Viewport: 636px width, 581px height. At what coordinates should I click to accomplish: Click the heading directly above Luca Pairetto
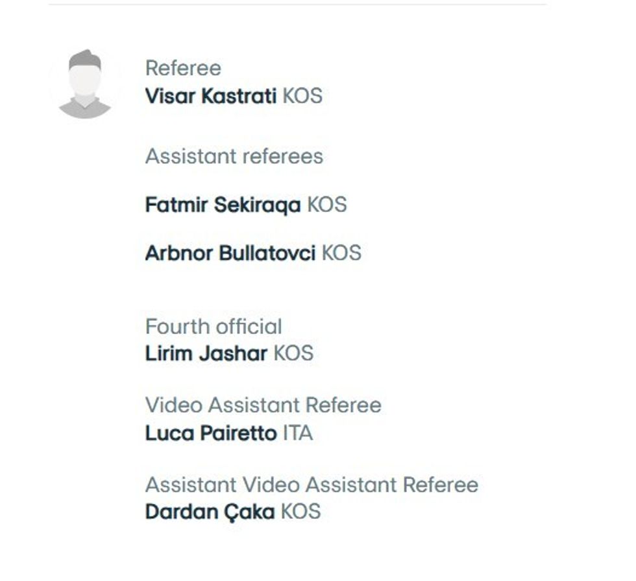tap(263, 405)
